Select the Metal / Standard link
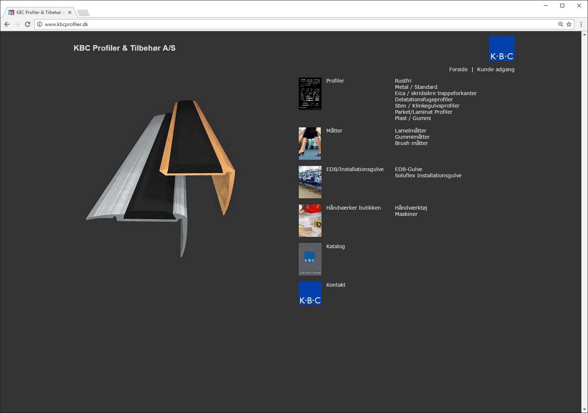588x413 pixels. [416, 87]
